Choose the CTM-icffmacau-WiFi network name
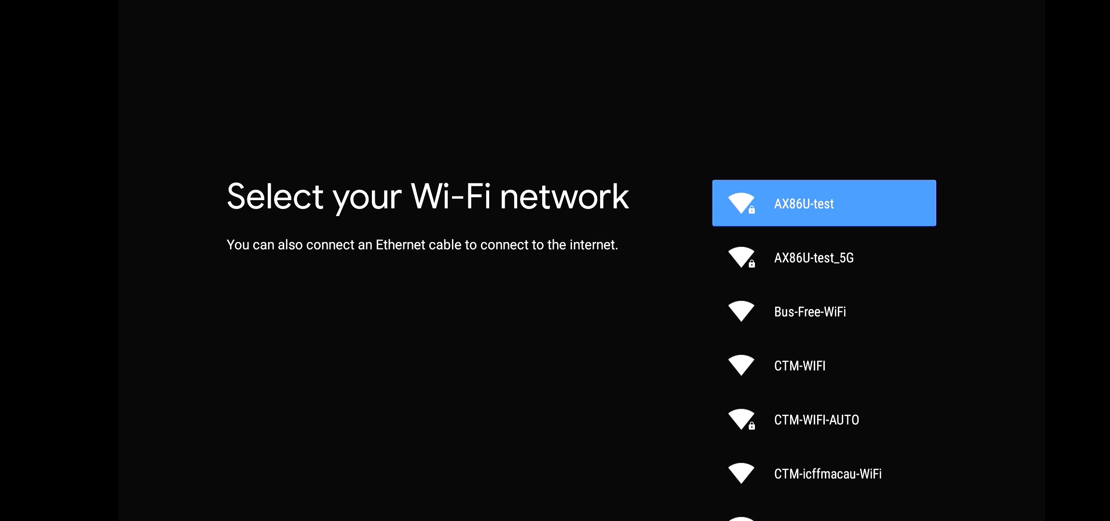Viewport: 1110px width, 521px height. [828, 474]
